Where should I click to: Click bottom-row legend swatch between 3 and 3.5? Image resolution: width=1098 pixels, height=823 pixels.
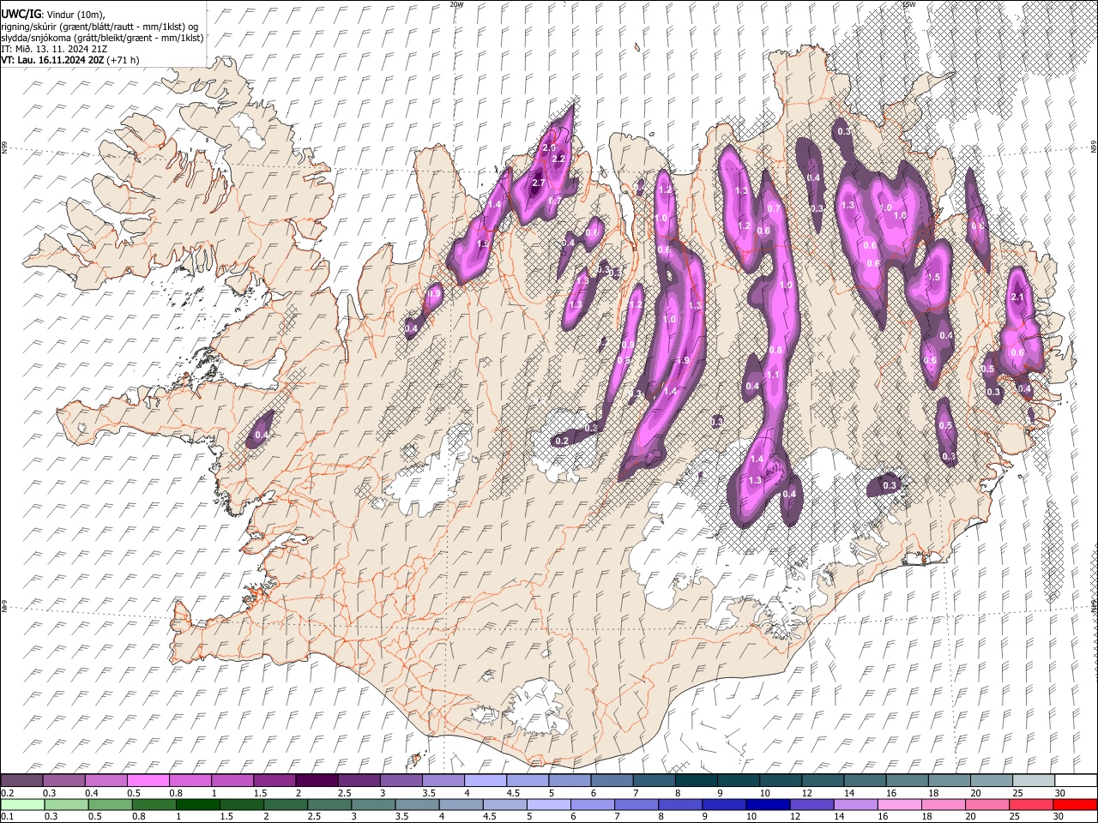pos(372,805)
